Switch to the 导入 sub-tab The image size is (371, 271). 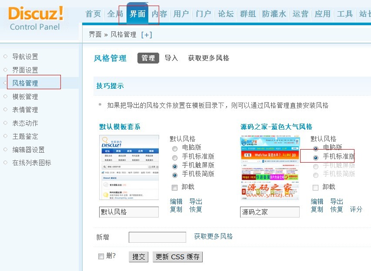point(171,58)
